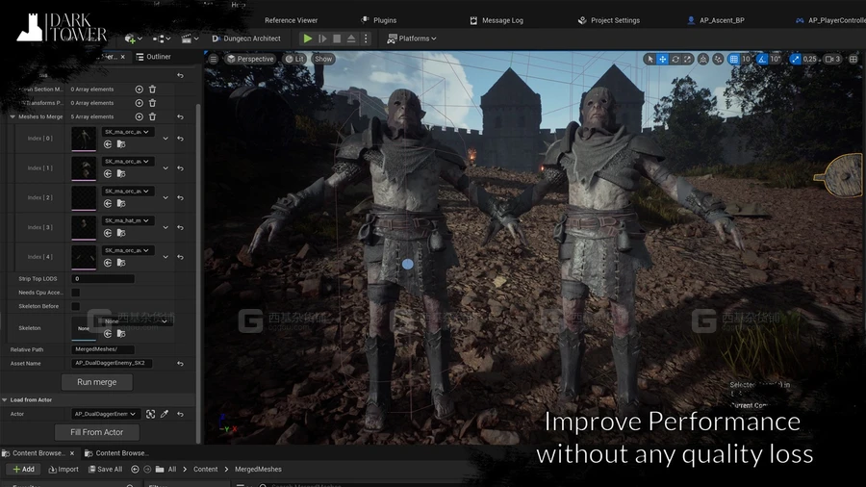Add element to Meshes to Merge array

pos(140,116)
